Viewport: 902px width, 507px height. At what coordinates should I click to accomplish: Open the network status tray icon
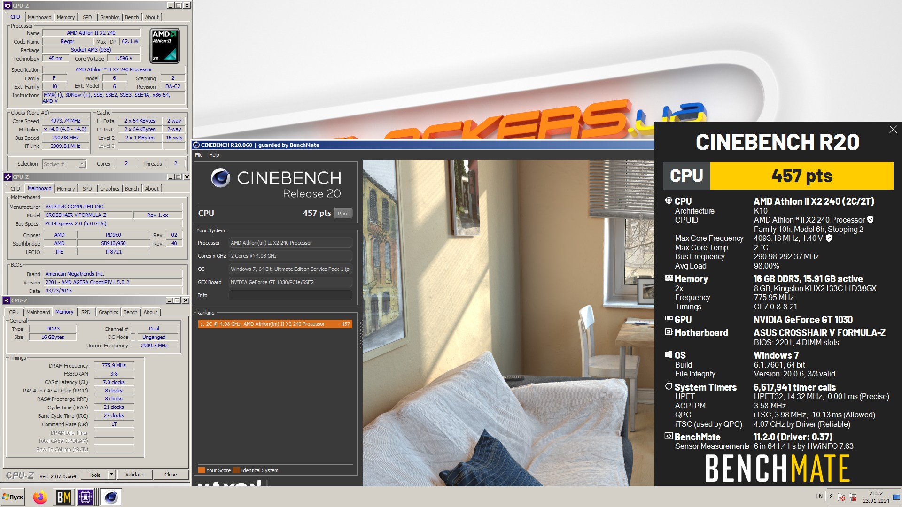pyautogui.click(x=853, y=497)
